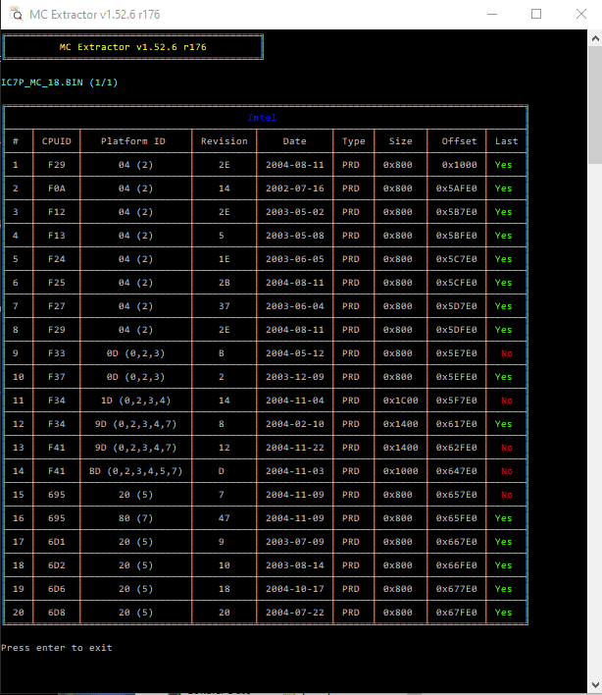Click date 2004-02-10
This screenshot has height=695, width=602.
[x=294, y=424]
